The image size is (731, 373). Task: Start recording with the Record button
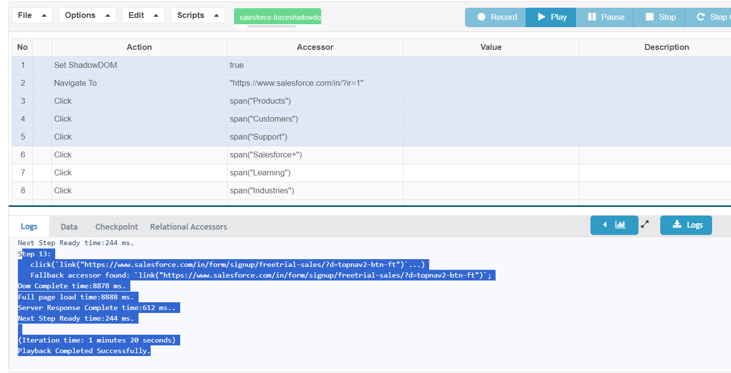point(496,17)
